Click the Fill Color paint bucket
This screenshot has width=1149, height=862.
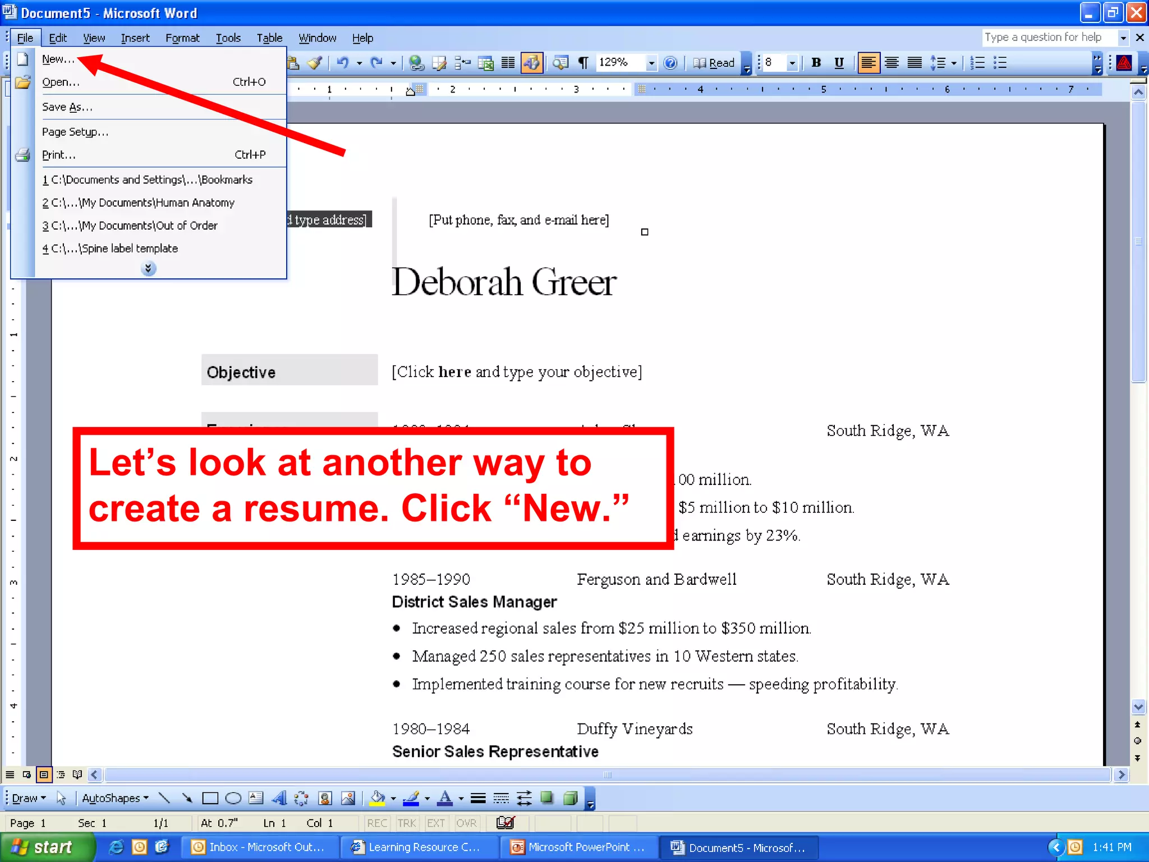tap(378, 798)
